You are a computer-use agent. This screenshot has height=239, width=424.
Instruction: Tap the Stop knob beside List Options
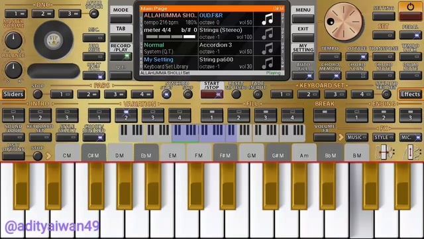tap(38, 156)
